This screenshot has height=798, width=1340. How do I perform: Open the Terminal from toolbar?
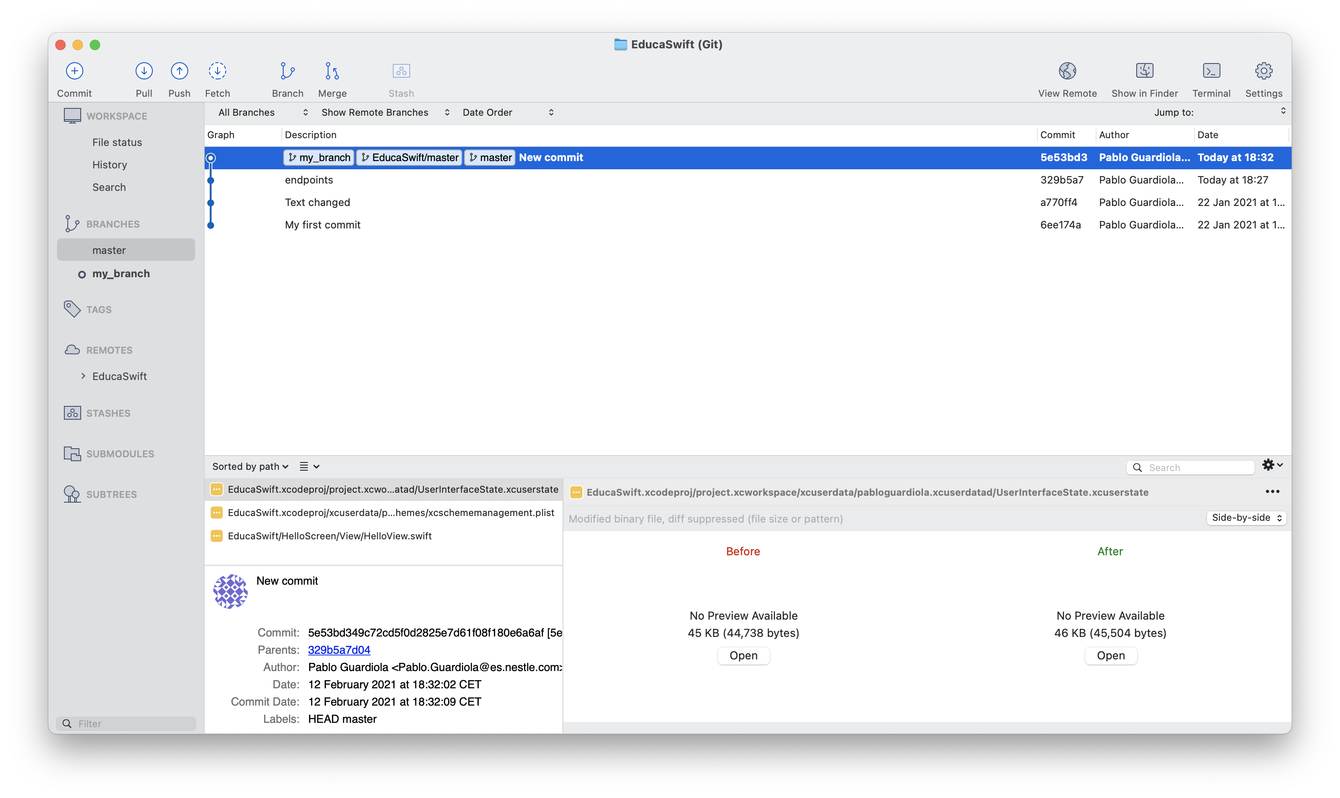[1211, 70]
